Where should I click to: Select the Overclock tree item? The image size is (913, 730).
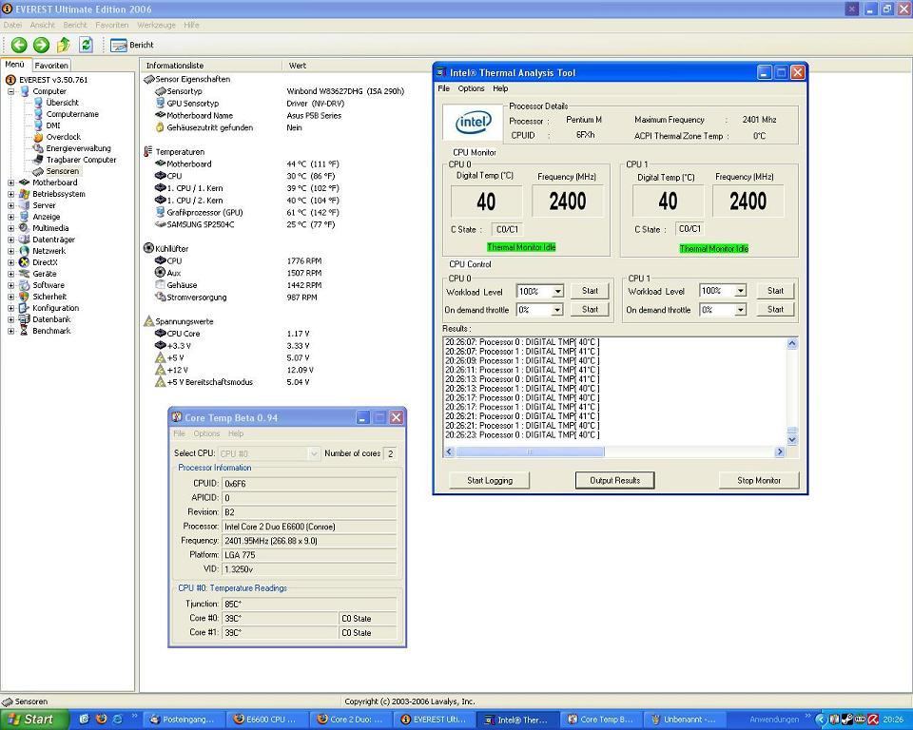click(63, 137)
